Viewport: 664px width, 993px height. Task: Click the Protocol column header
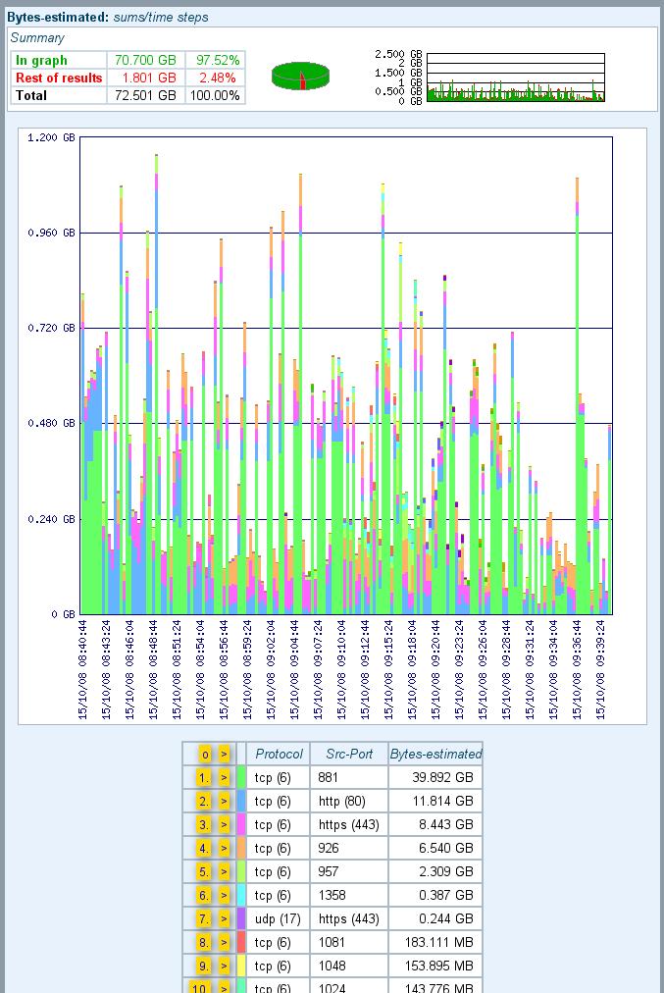(279, 755)
